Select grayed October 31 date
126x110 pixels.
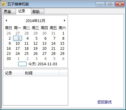pos(53,33)
